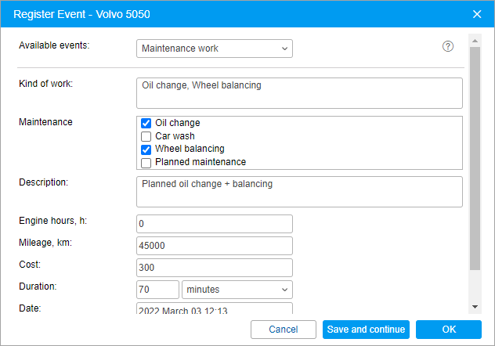
Task: Expand the duration minutes unit dropdown
Action: click(x=237, y=290)
